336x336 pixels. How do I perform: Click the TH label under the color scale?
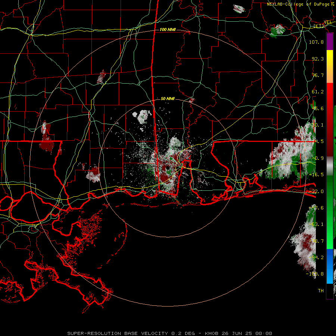pyautogui.click(x=321, y=290)
